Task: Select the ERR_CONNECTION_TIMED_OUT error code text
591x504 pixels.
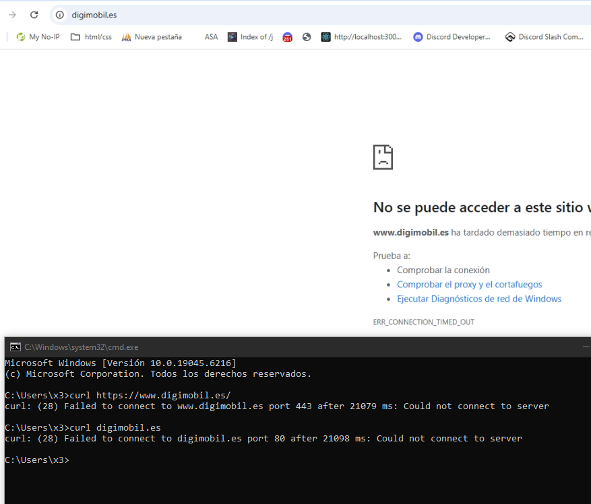Action: (x=424, y=322)
